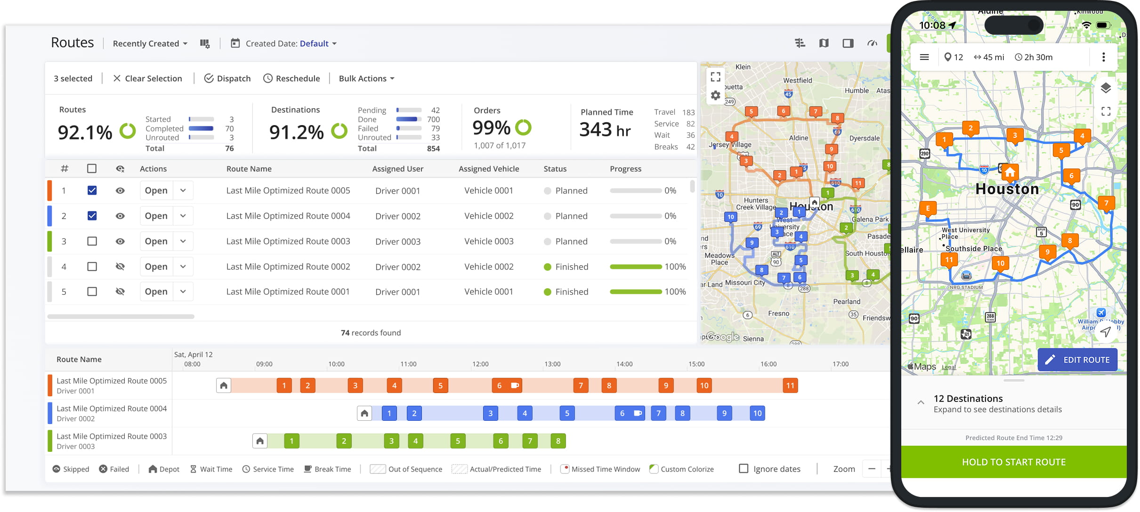Click the map layers icon on phone
Image resolution: width=1140 pixels, height=512 pixels.
coord(1106,88)
